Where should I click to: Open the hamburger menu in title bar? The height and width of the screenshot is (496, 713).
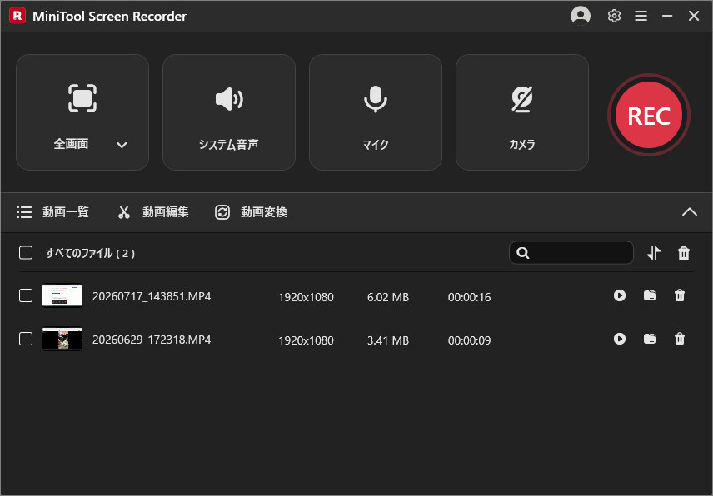641,16
